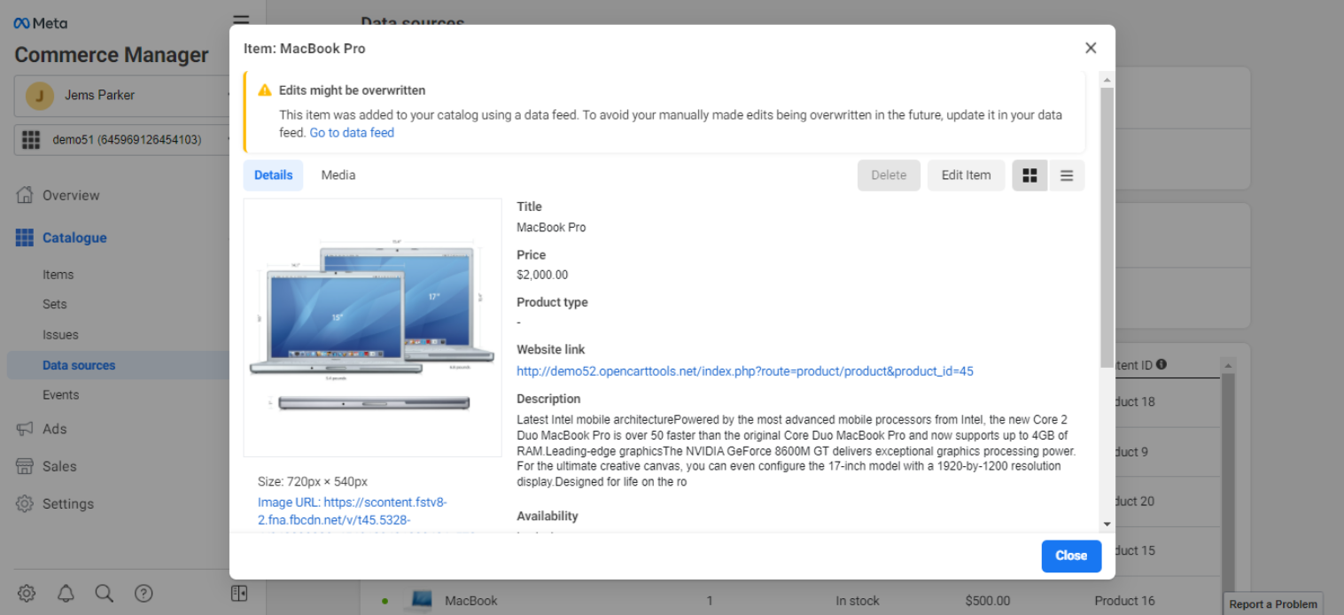Open Sets under Catalogue
Viewport: 1344px width, 615px height.
click(55, 304)
